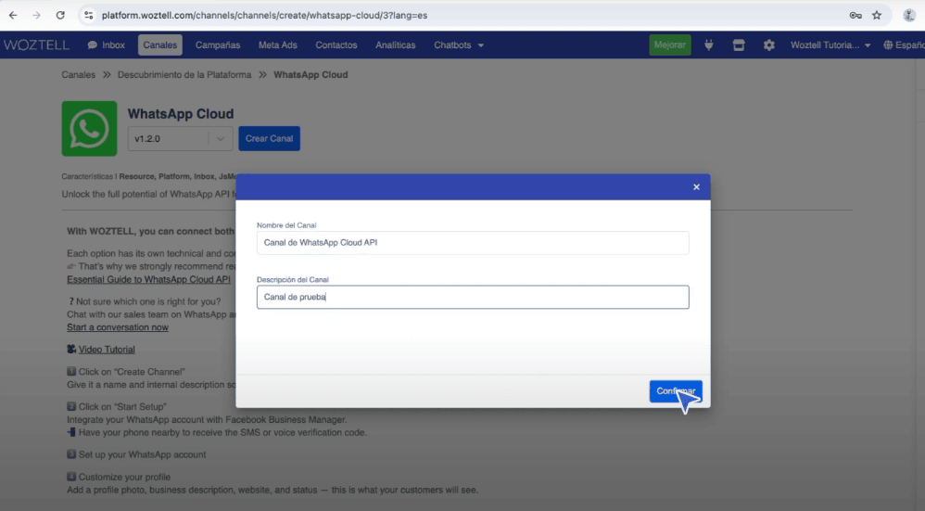
Task: Bookmark this page with the star icon
Action: click(877, 16)
